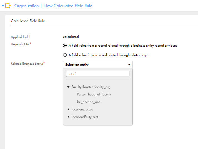
Task: Expand the locationsEntity: test node
Action: [x=68, y=117]
